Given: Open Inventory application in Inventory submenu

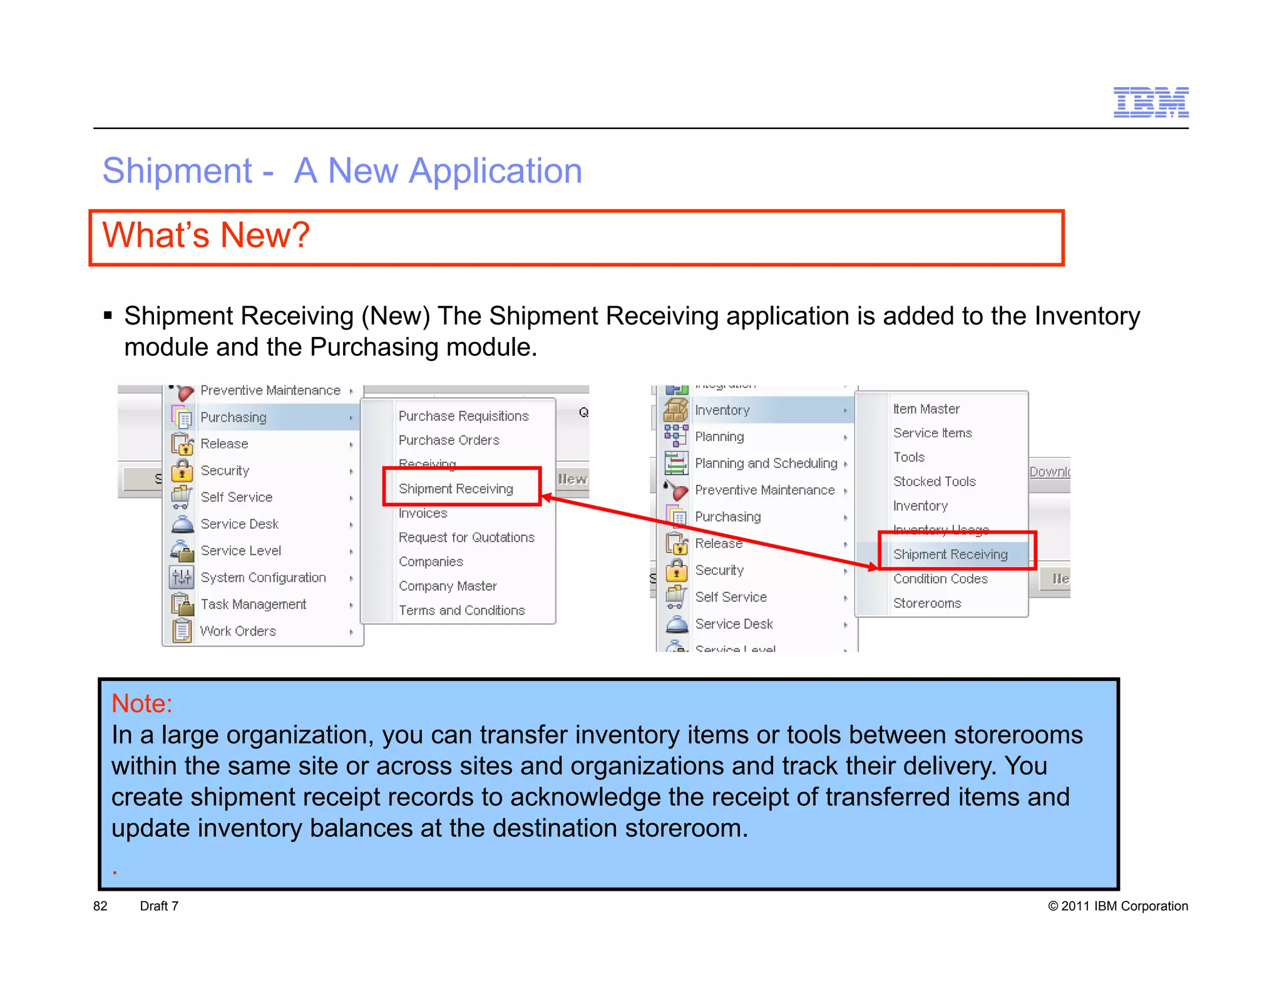Looking at the screenshot, I should pyautogui.click(x=920, y=506).
